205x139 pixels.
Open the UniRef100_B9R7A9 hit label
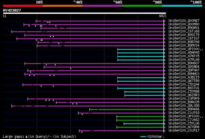pyautogui.click(x=184, y=42)
